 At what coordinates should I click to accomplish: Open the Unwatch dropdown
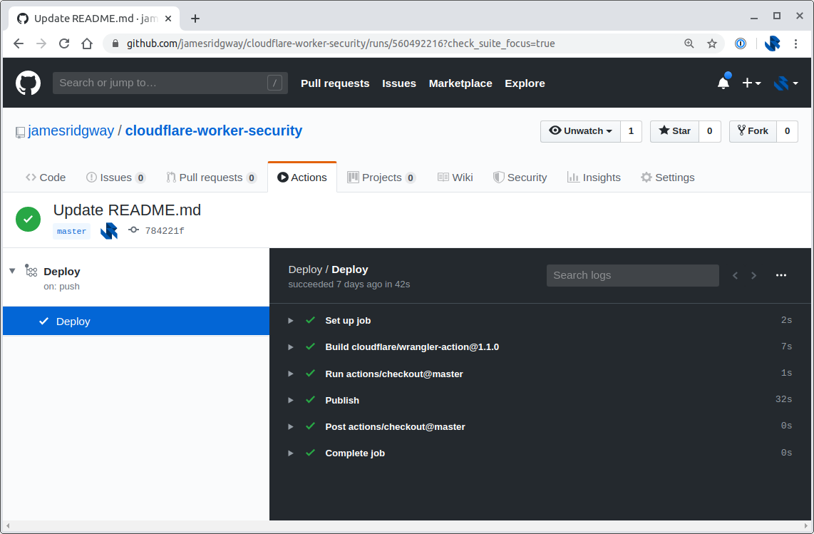click(580, 131)
